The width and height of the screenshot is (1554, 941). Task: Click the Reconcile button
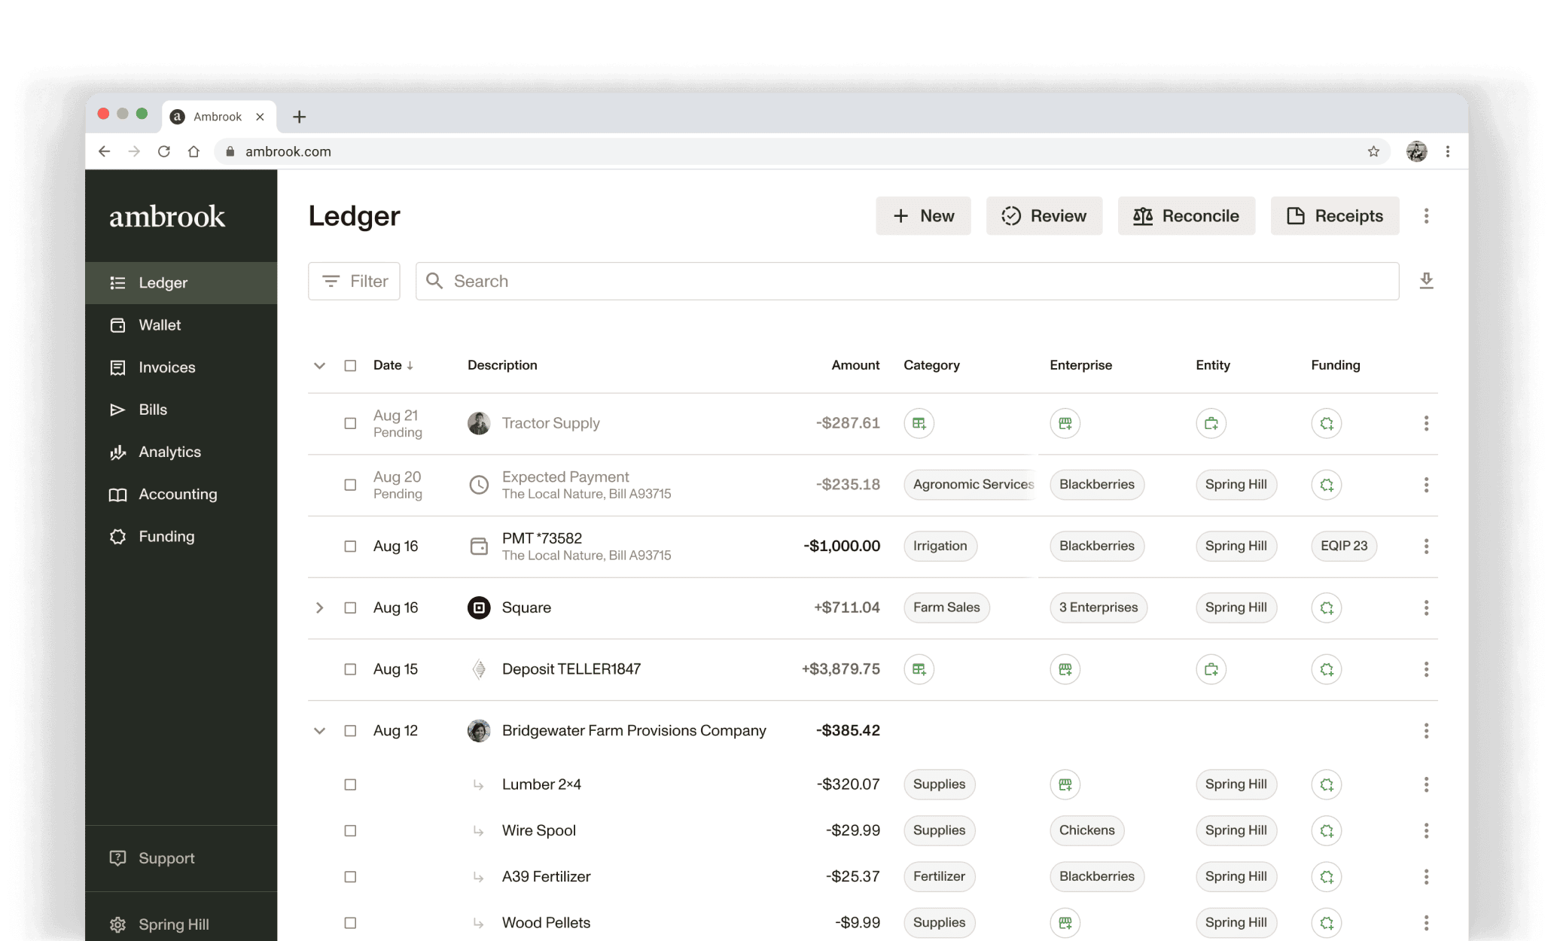[x=1186, y=216]
